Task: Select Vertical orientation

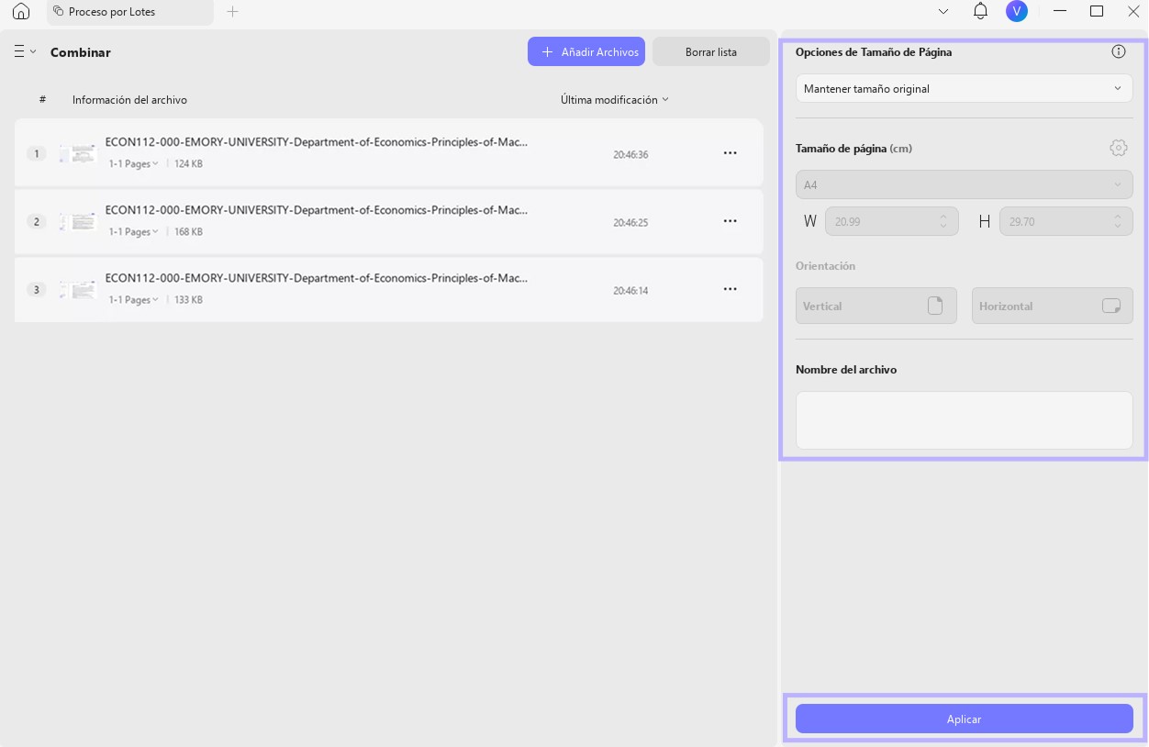Action: (x=876, y=306)
